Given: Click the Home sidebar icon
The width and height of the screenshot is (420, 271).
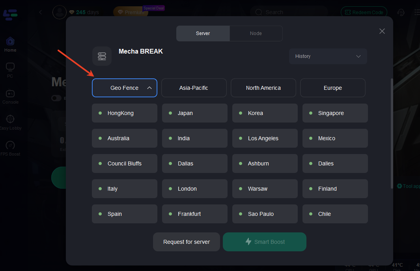Looking at the screenshot, I should coord(10,41).
